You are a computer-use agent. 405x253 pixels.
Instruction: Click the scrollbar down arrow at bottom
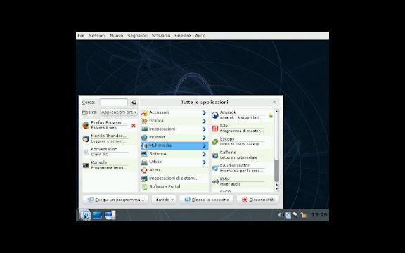coord(276,189)
